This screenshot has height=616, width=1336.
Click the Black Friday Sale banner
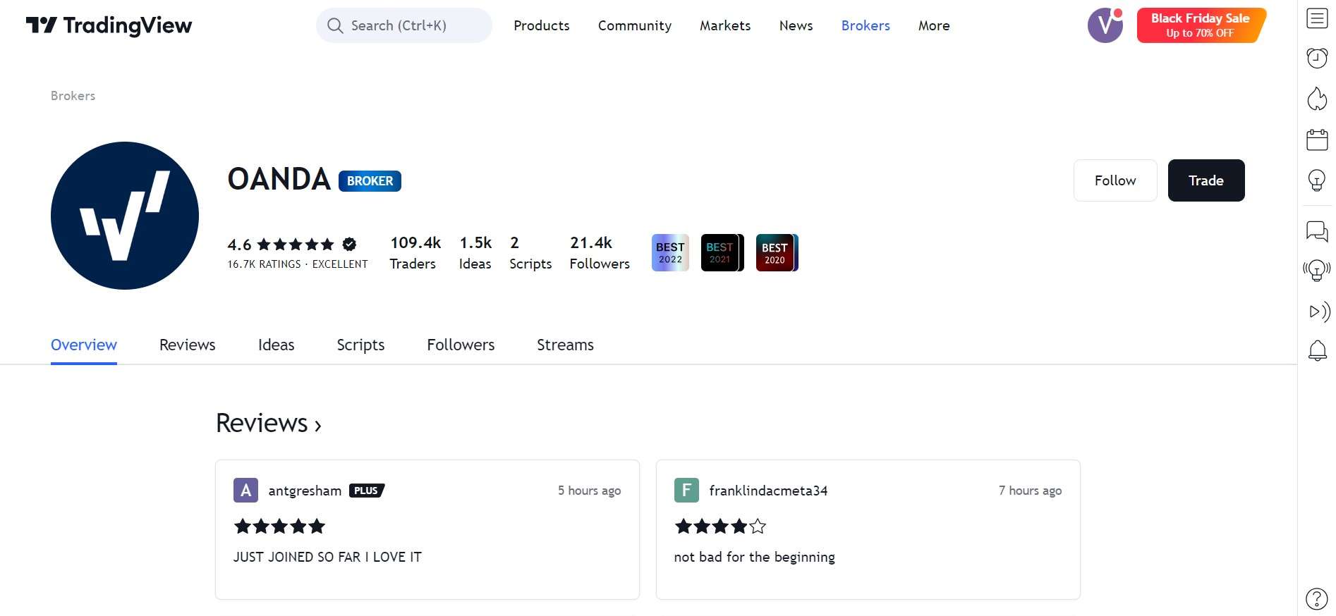(1201, 25)
